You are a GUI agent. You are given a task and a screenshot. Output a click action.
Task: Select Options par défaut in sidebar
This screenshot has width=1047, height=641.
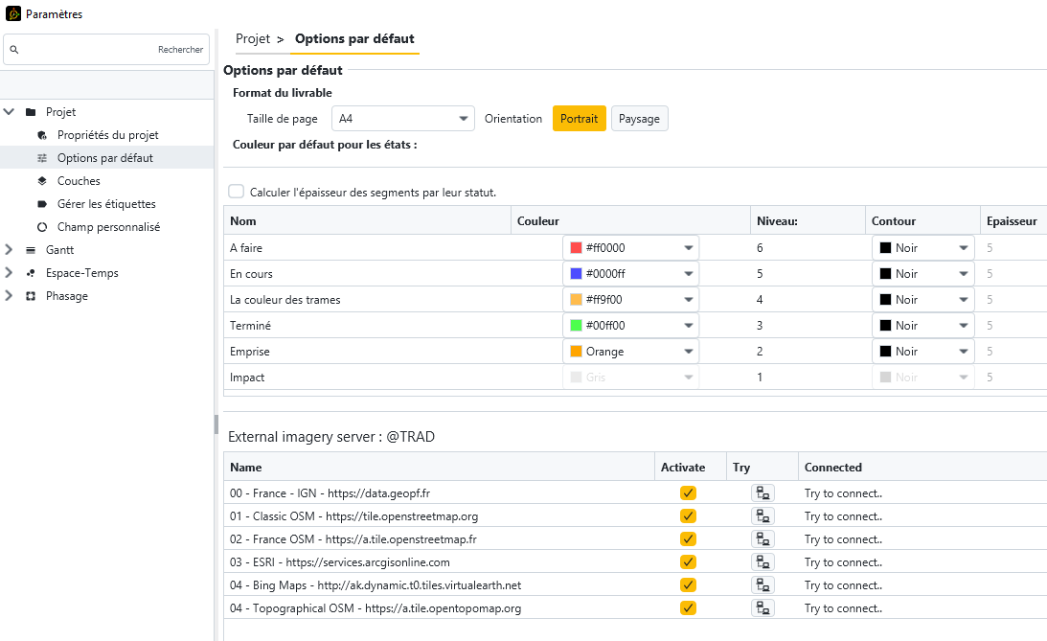[x=104, y=158]
